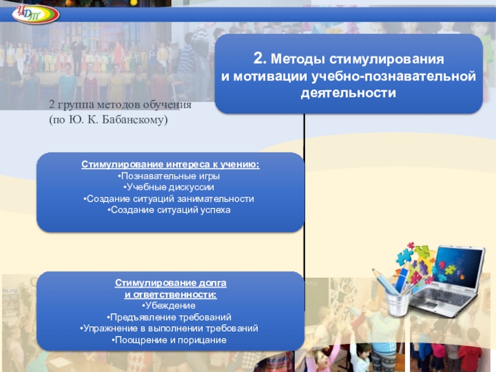Click the bullet "Учебные дискуссии"
Screen dimensions: 496x372
[169, 187]
